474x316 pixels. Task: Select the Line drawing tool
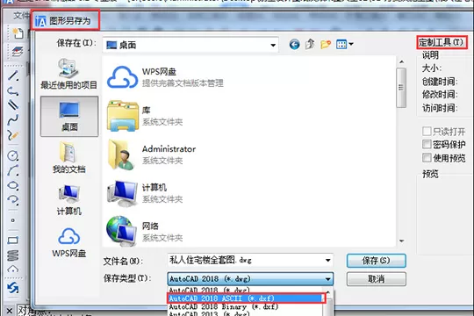[x=13, y=75]
